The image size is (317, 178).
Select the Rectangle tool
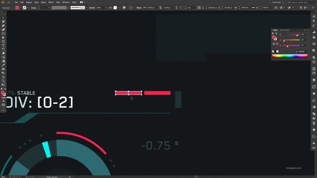[3, 42]
